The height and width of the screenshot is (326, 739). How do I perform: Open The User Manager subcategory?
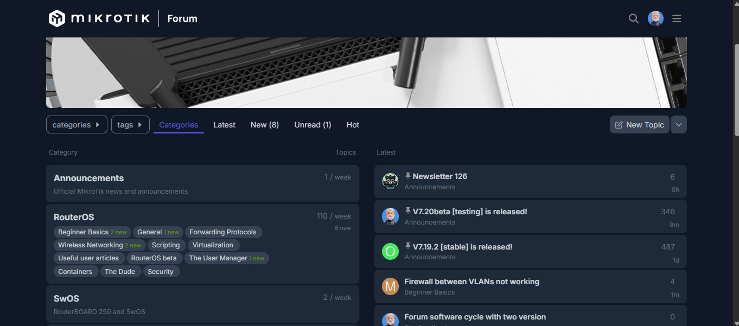227,258
